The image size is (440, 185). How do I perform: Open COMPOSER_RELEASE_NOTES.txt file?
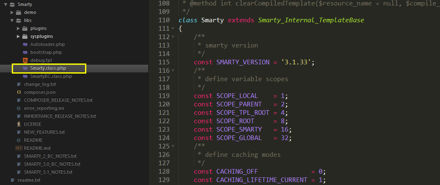click(59, 100)
